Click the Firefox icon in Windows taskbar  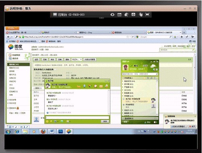coord(43,131)
